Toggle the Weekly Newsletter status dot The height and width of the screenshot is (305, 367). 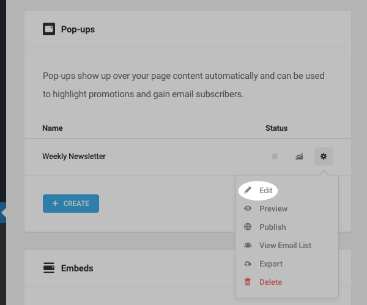275,156
